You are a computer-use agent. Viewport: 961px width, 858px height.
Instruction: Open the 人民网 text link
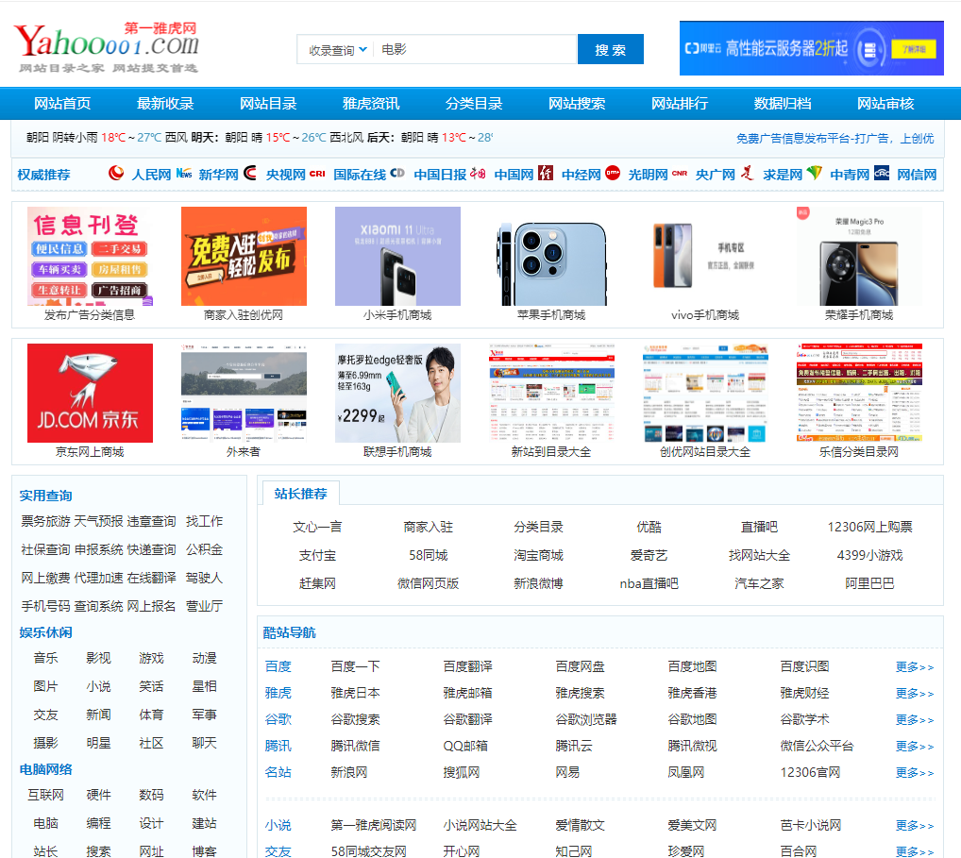(x=151, y=175)
